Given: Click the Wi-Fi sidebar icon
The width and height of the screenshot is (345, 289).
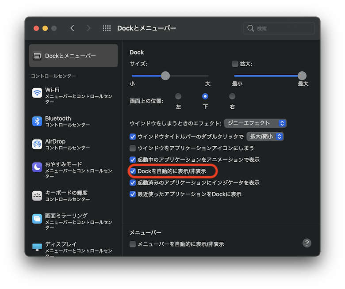Looking at the screenshot, I should (37, 93).
